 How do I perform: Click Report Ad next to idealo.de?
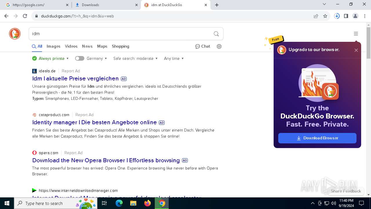click(71, 71)
